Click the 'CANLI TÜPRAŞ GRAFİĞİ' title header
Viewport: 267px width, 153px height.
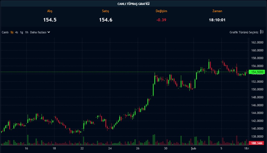point(133,4)
